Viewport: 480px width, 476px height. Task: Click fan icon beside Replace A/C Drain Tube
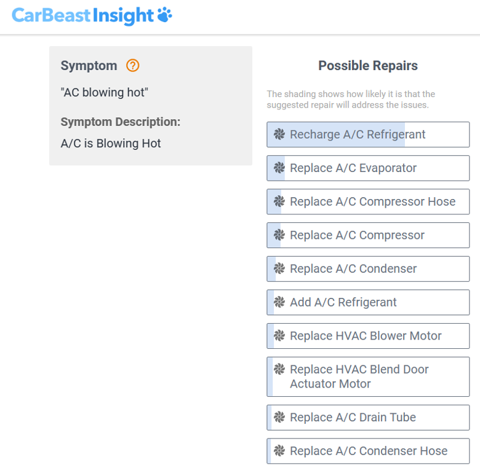click(x=279, y=417)
